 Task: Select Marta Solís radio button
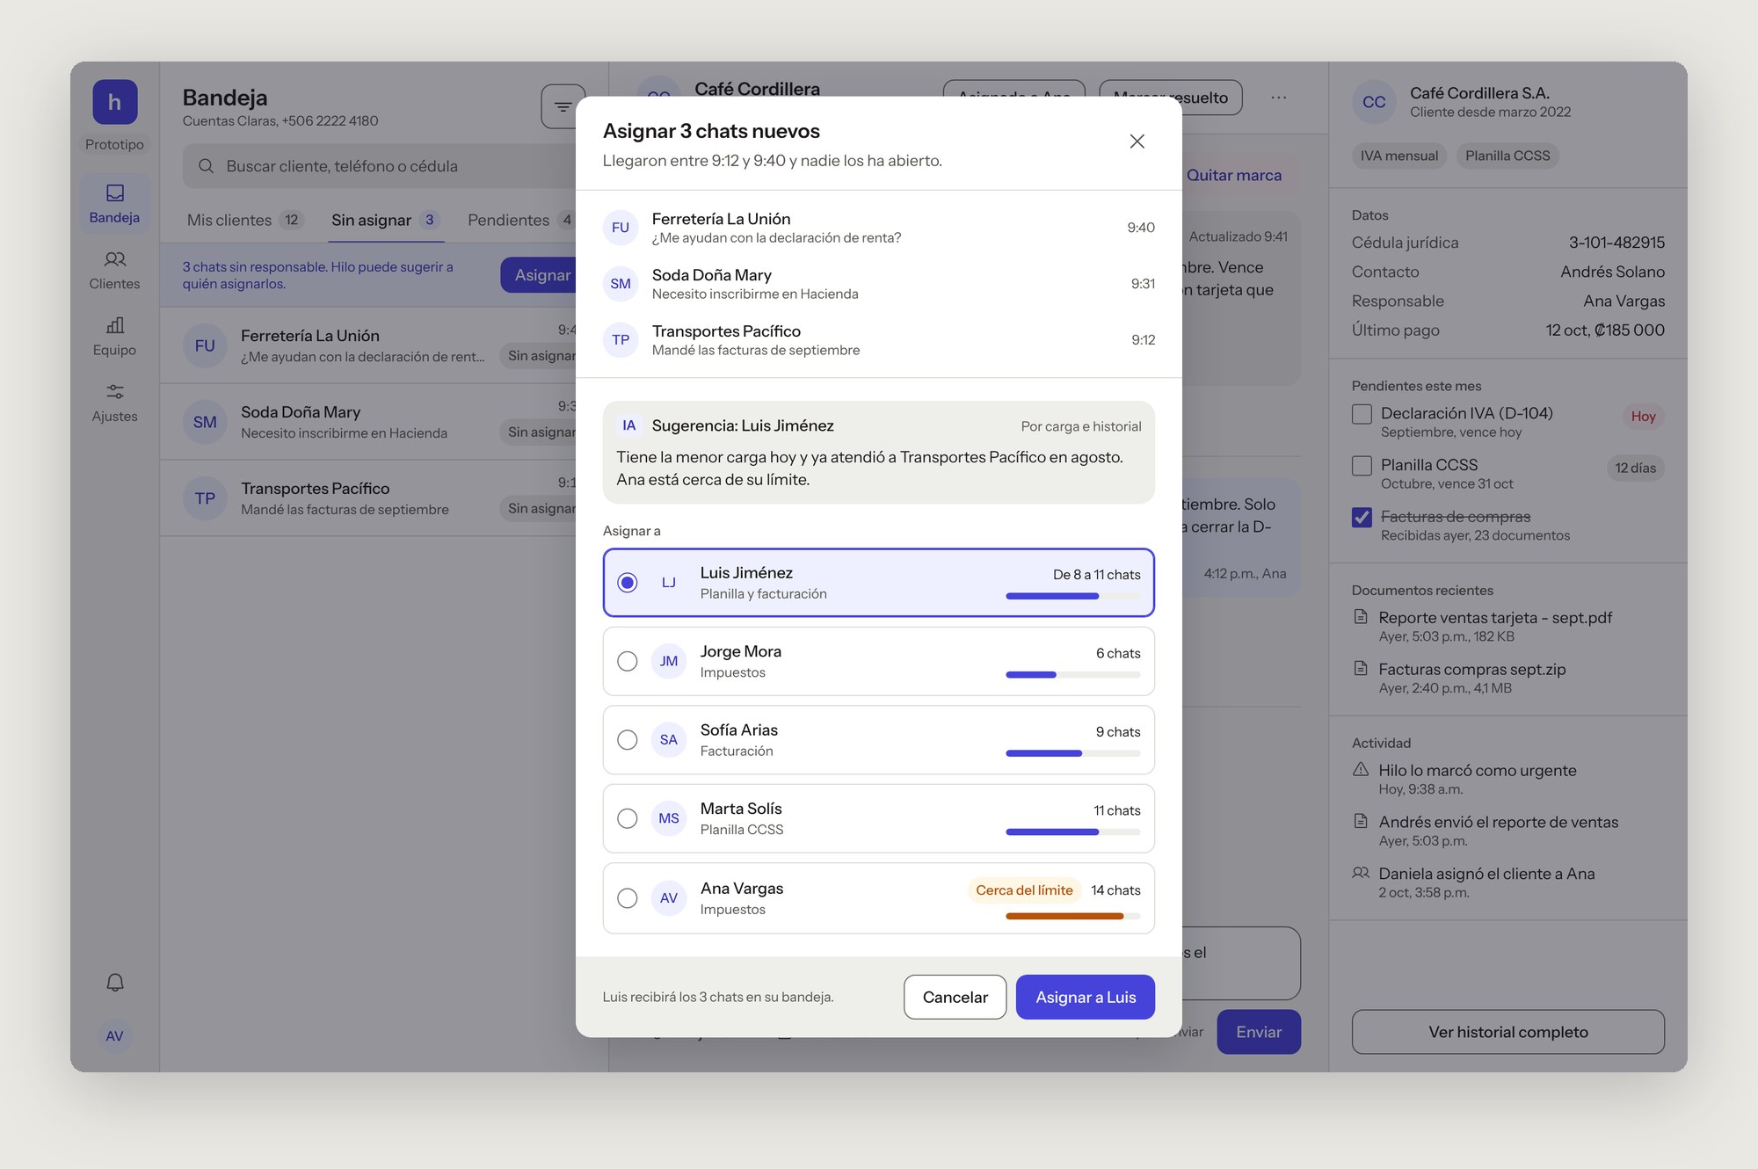627,818
